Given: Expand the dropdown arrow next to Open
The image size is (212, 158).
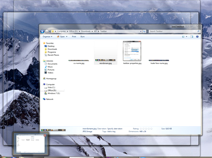Looking at the screenshot, I should (67, 37).
